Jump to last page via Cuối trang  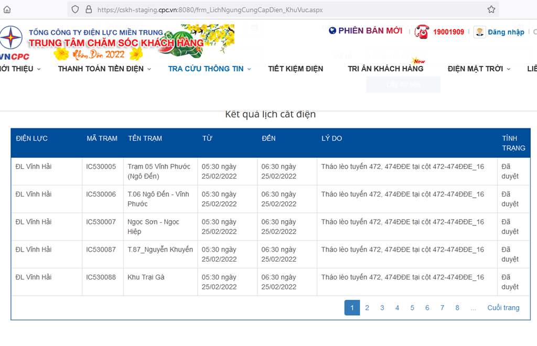click(x=503, y=308)
